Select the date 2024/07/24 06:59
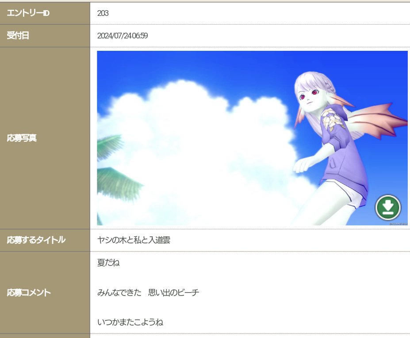 [123, 35]
